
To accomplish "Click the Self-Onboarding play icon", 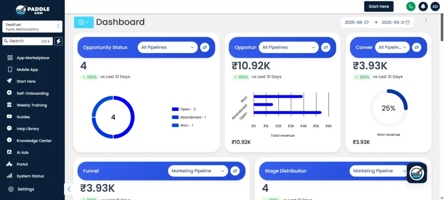I will point(10,93).
